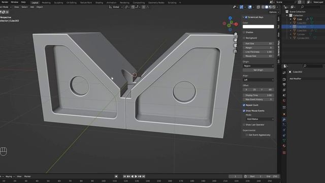
Task: Open the Global transform orientation dropdown
Action: click(x=116, y=7)
